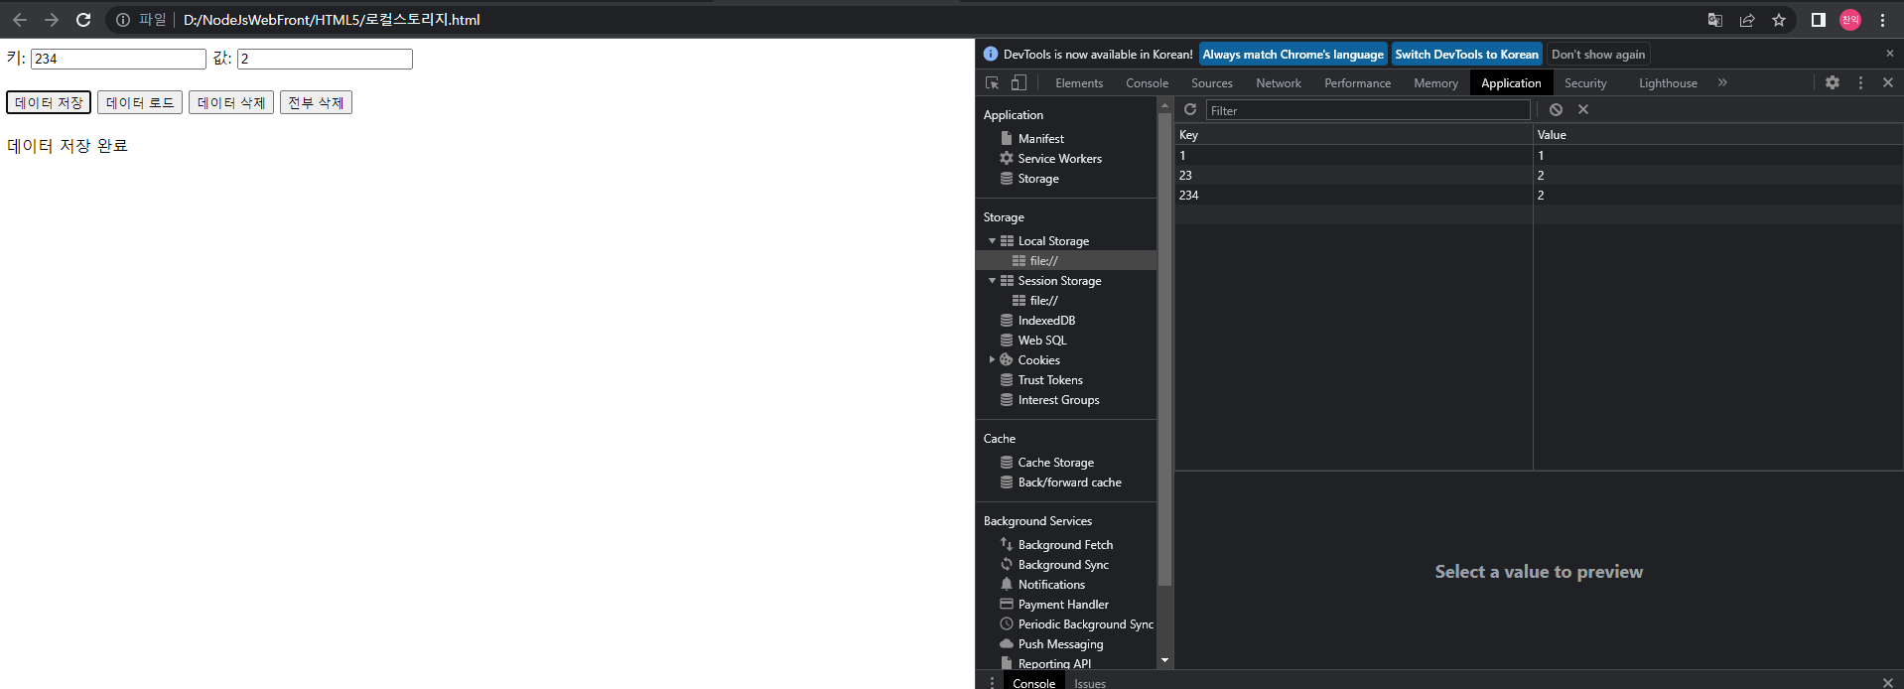The width and height of the screenshot is (1904, 689).
Task: Select the storage row with key 234
Action: 1539,195
